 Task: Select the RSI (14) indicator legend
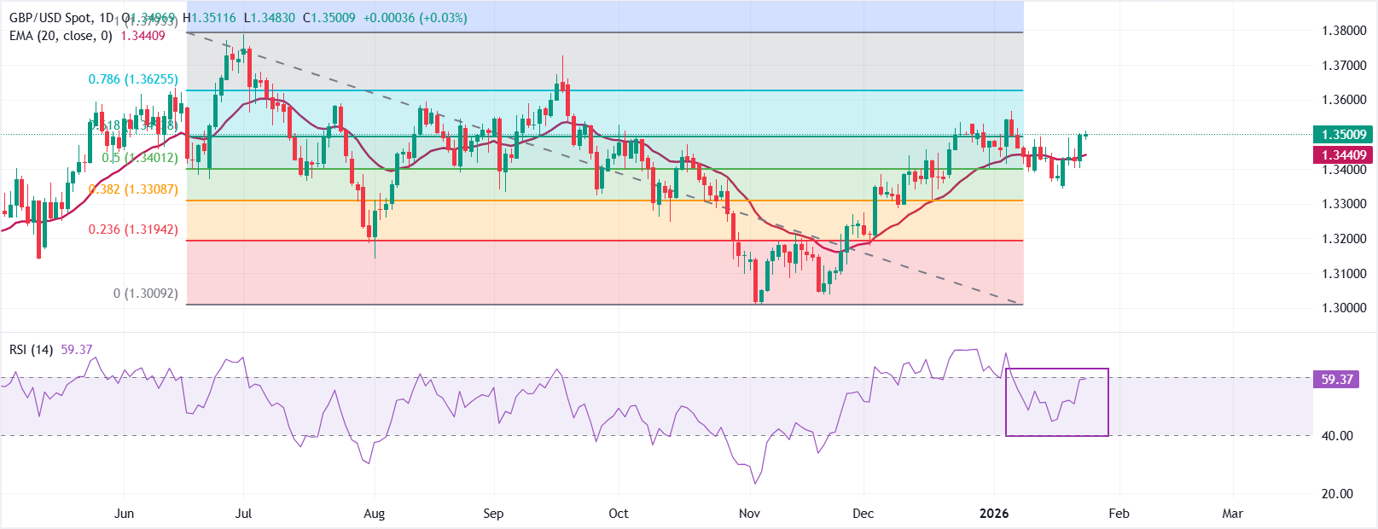[x=32, y=350]
